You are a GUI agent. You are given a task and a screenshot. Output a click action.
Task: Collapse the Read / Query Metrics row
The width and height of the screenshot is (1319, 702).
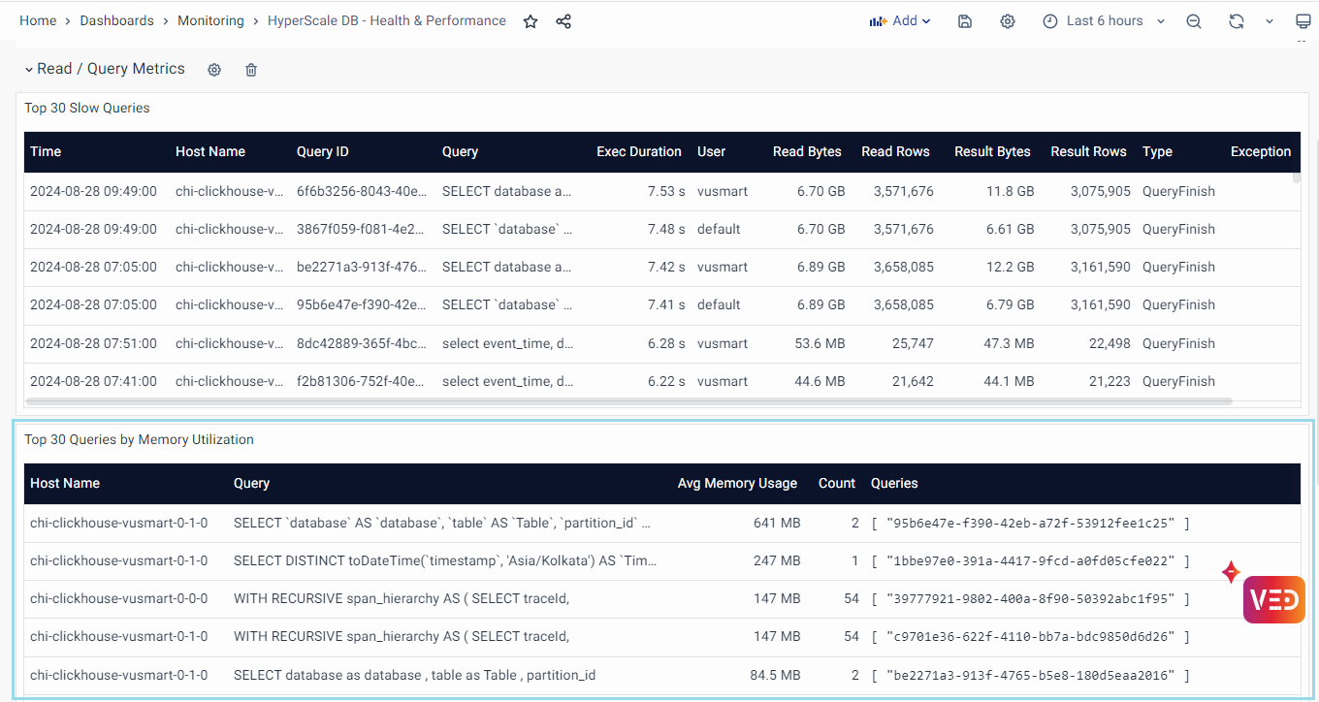(x=29, y=70)
